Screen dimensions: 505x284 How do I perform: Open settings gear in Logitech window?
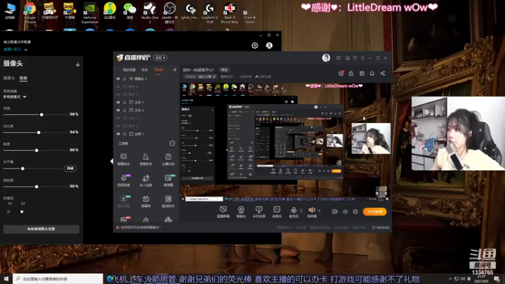coord(255,45)
